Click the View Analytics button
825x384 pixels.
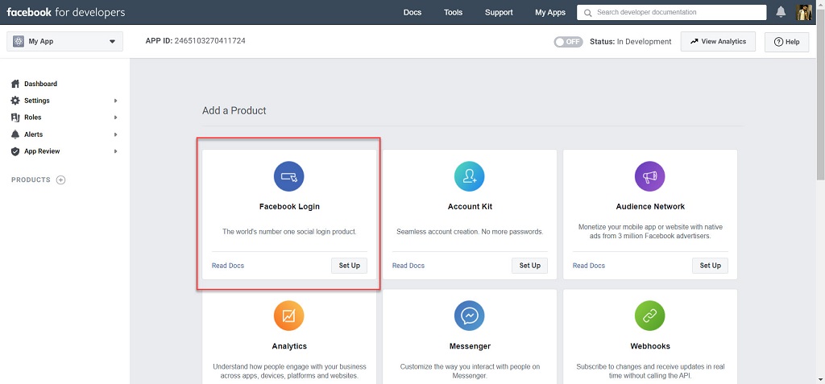718,42
